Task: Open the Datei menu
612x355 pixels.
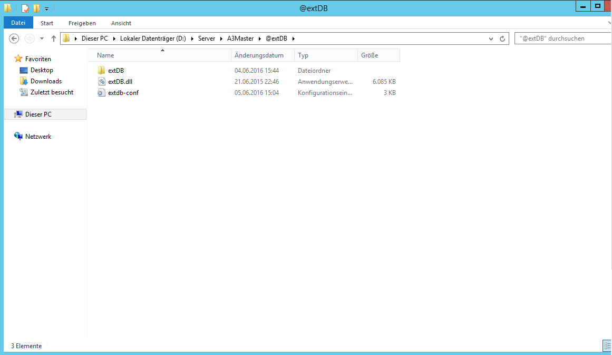Action: tap(18, 23)
